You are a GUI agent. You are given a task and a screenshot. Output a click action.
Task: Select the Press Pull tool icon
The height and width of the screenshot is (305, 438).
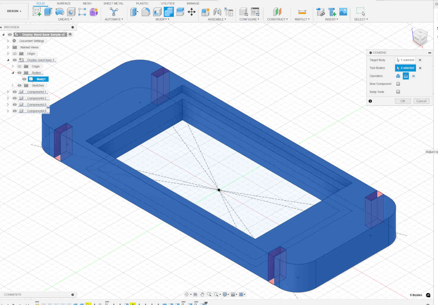tap(134, 12)
